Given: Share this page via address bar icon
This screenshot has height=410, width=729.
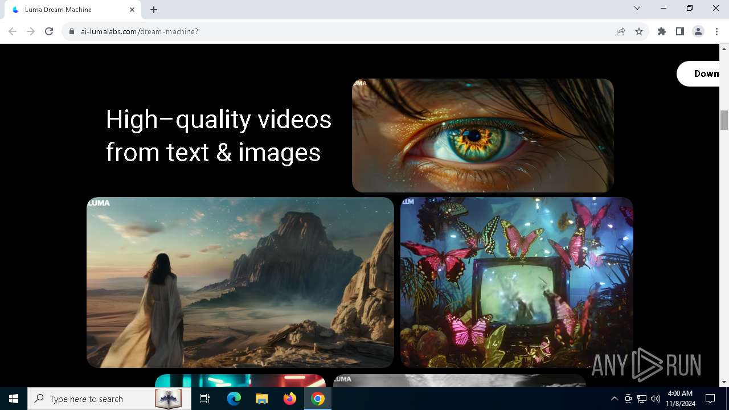Looking at the screenshot, I should click(621, 31).
